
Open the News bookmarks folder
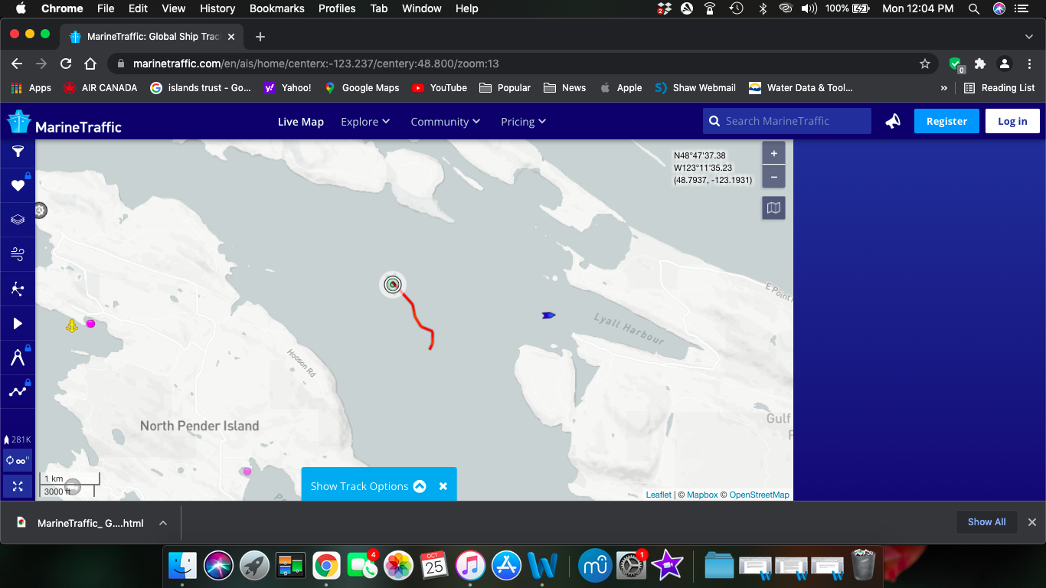(564, 88)
